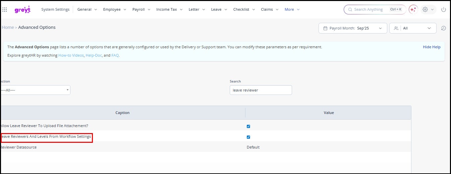Toggle Leave Reviewers And Levels From Workflow checkbox
This screenshot has height=174, width=451.
pyautogui.click(x=248, y=137)
